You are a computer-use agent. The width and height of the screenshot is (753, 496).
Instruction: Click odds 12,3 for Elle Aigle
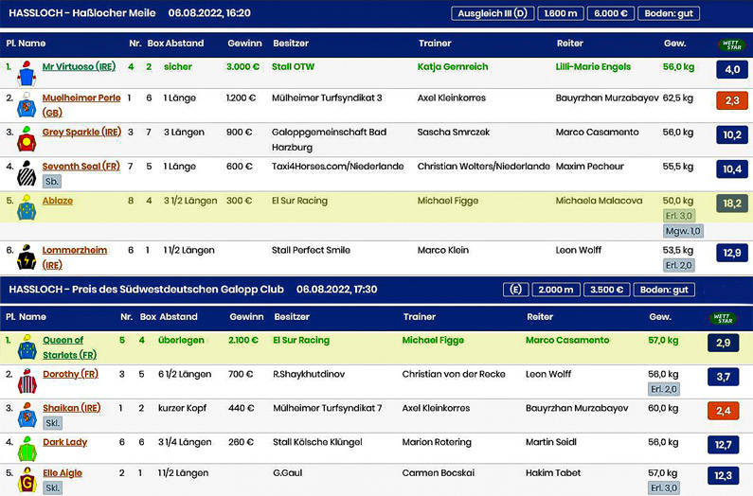pos(724,476)
